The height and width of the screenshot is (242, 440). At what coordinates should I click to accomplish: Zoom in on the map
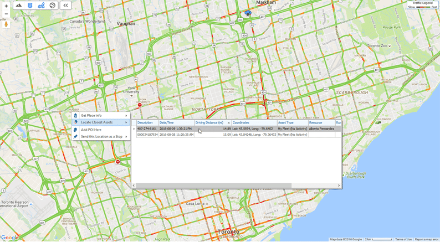tap(6, 6)
